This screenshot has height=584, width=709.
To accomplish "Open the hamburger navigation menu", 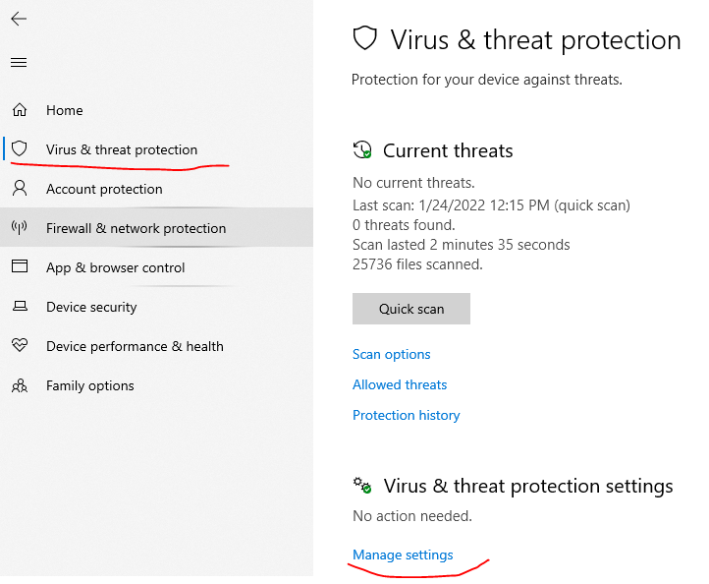I will point(19,63).
